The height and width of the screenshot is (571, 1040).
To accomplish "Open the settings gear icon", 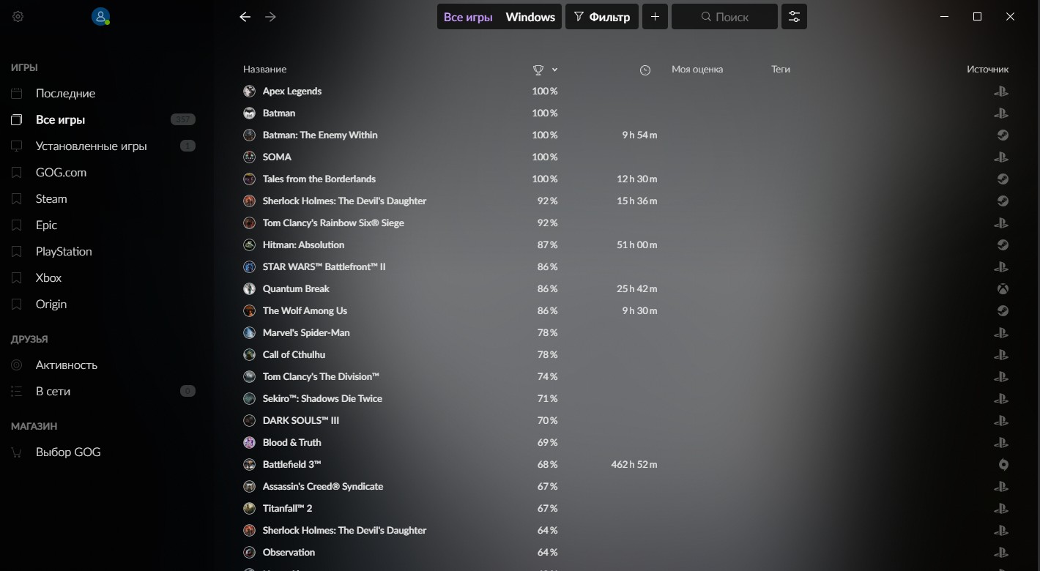I will [18, 16].
